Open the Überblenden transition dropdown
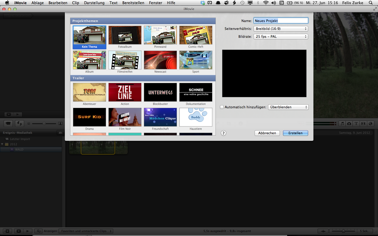Screen dimensions: 378x236 pos(288,107)
